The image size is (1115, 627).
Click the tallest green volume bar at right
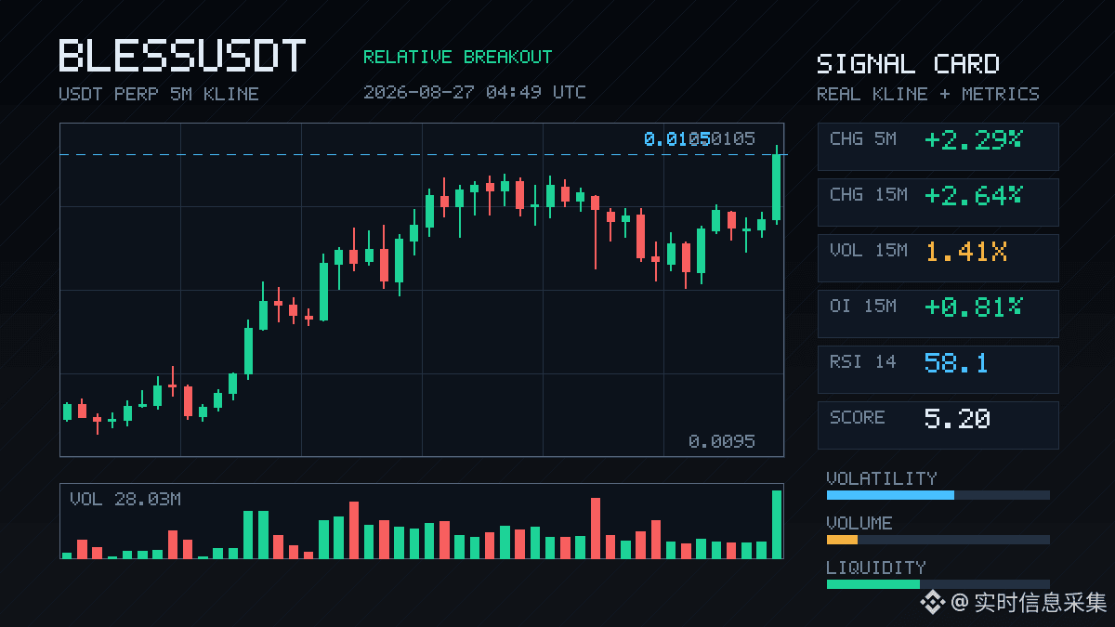coord(777,524)
